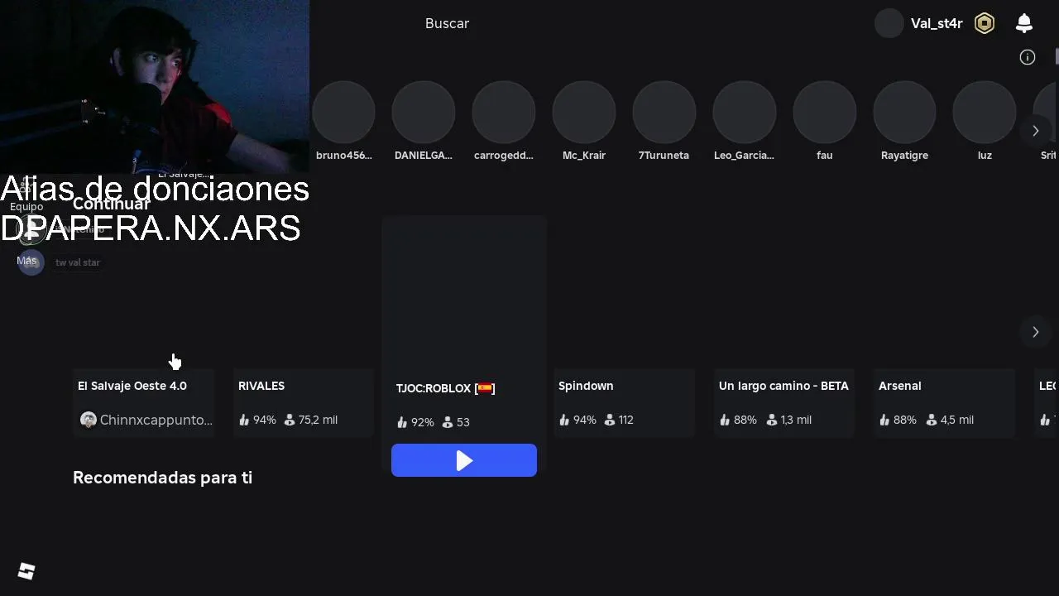Open the Recomendadas para ti heading

(162, 478)
